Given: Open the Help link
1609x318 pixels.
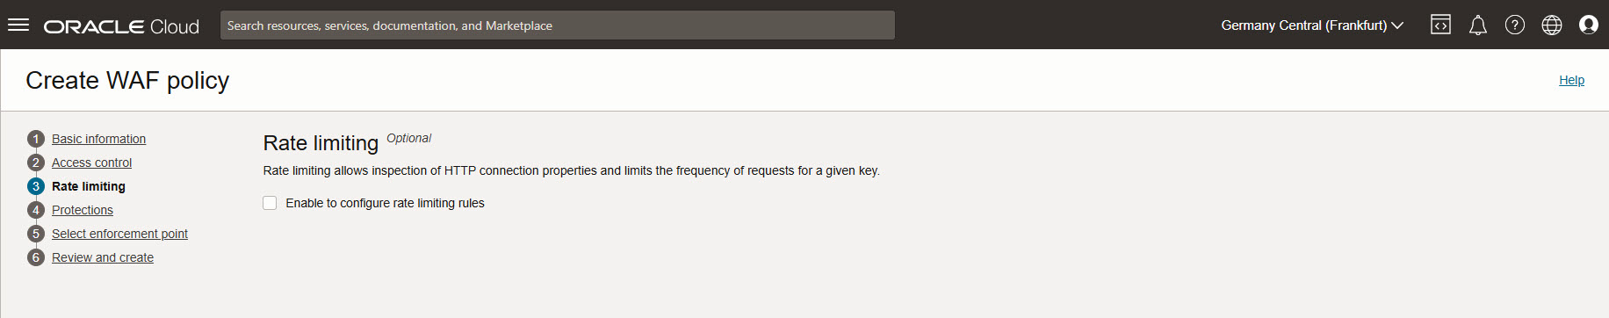Looking at the screenshot, I should click(1571, 80).
